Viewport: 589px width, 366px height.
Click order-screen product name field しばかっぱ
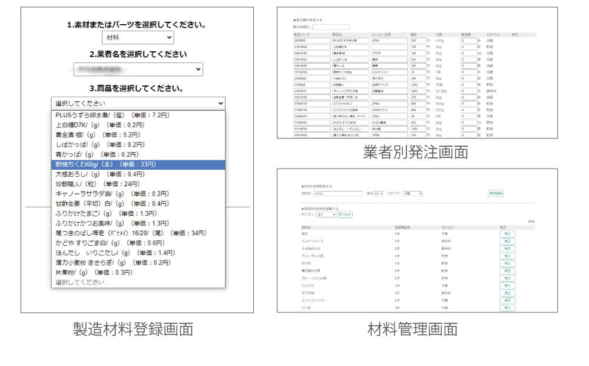coord(350,60)
